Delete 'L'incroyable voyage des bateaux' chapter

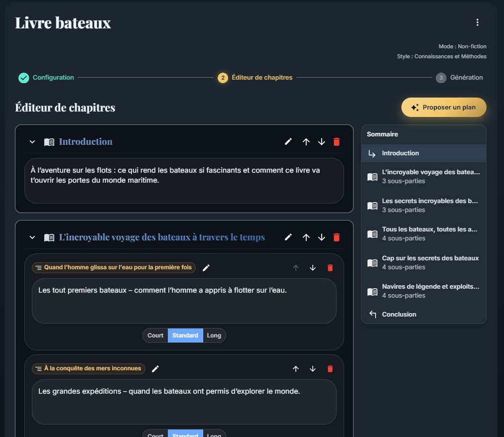pos(336,237)
